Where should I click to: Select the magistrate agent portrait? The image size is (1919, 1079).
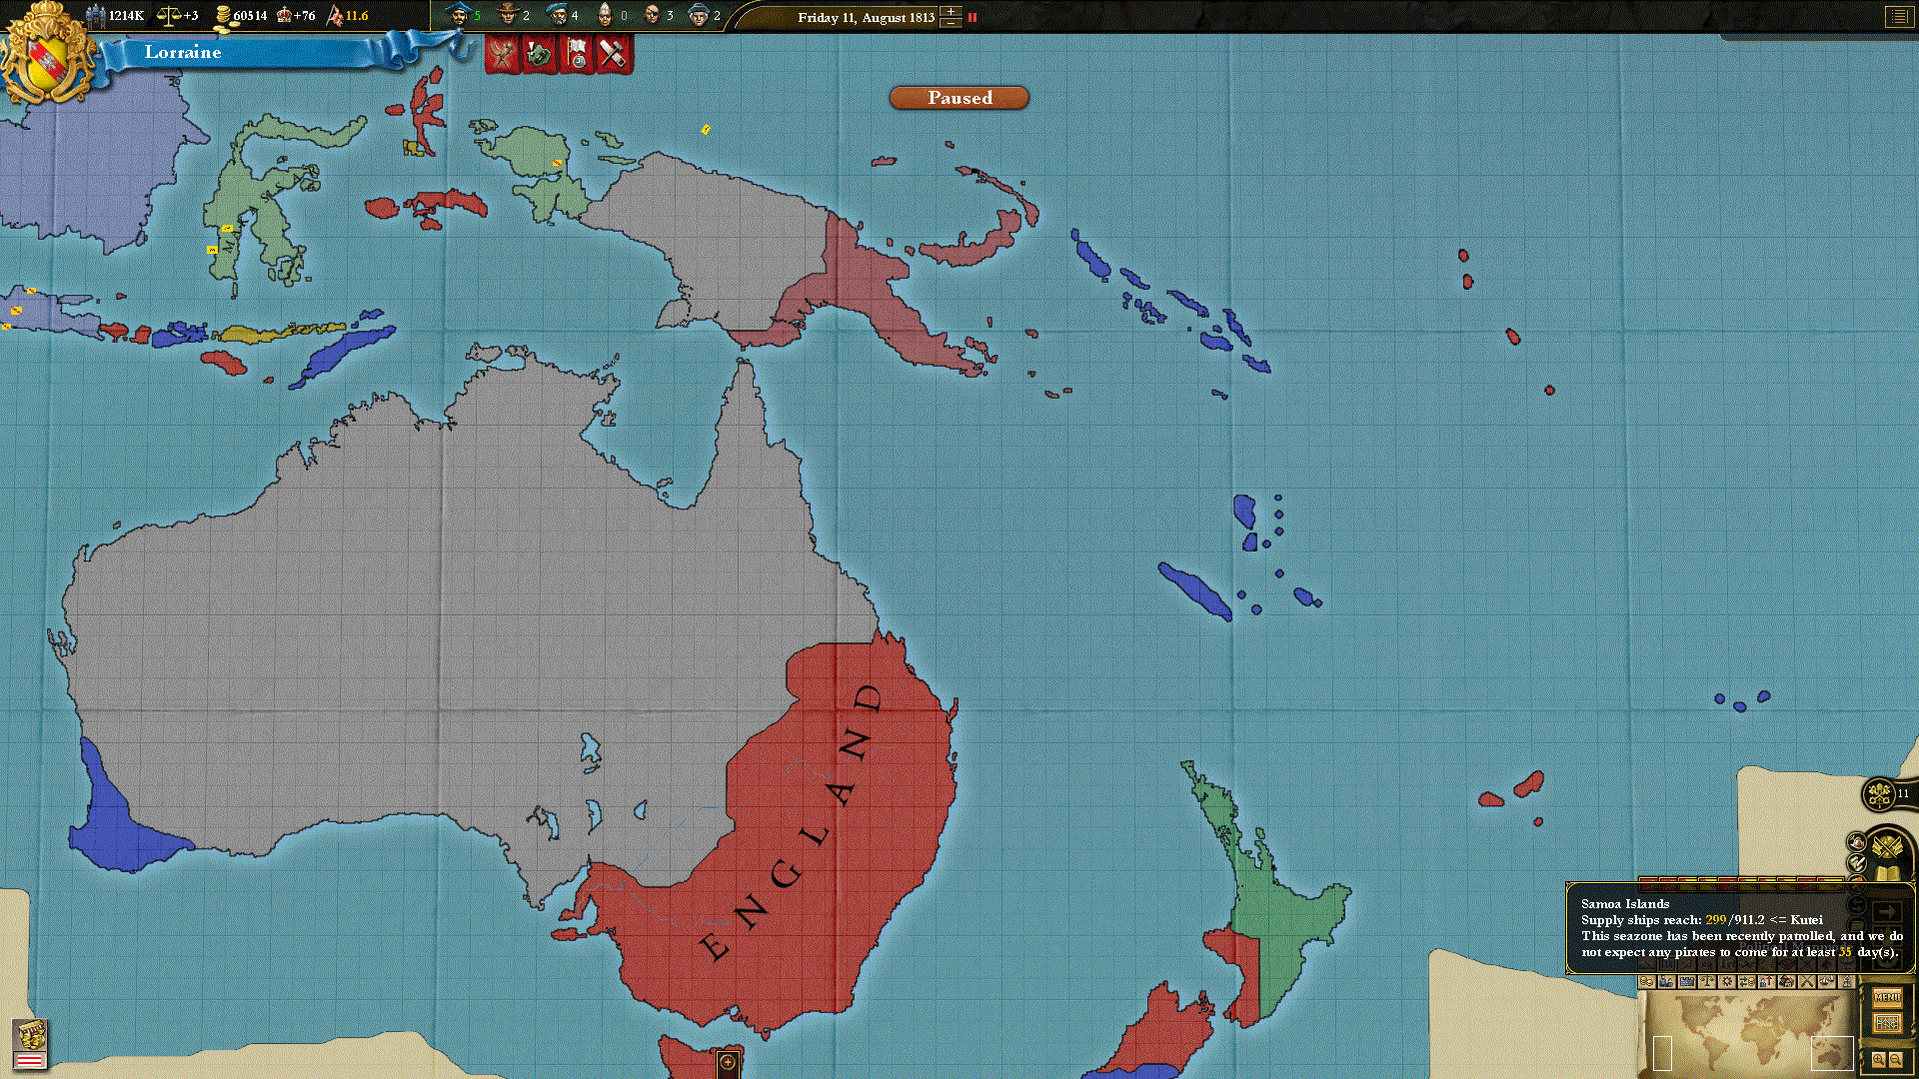pyautogui.click(x=699, y=14)
